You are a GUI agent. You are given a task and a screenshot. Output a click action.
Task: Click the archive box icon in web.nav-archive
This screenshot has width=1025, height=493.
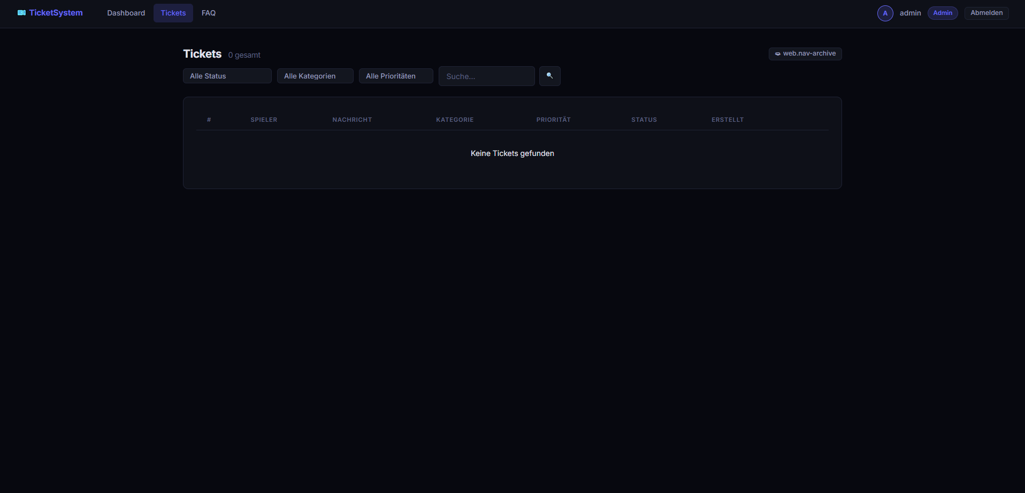[x=777, y=54]
